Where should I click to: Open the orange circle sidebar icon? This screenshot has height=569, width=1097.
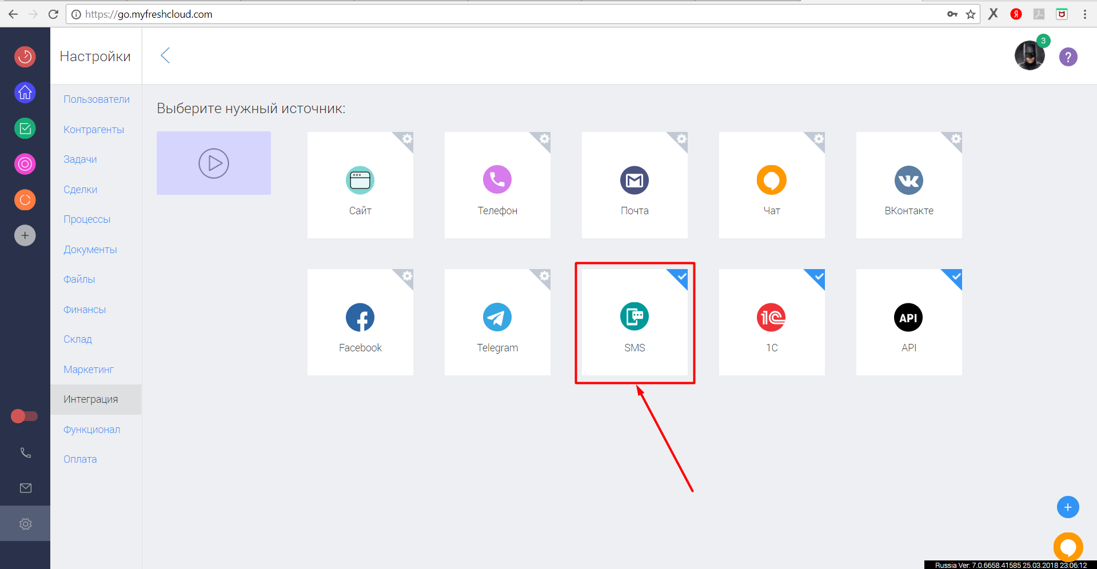[x=25, y=200]
